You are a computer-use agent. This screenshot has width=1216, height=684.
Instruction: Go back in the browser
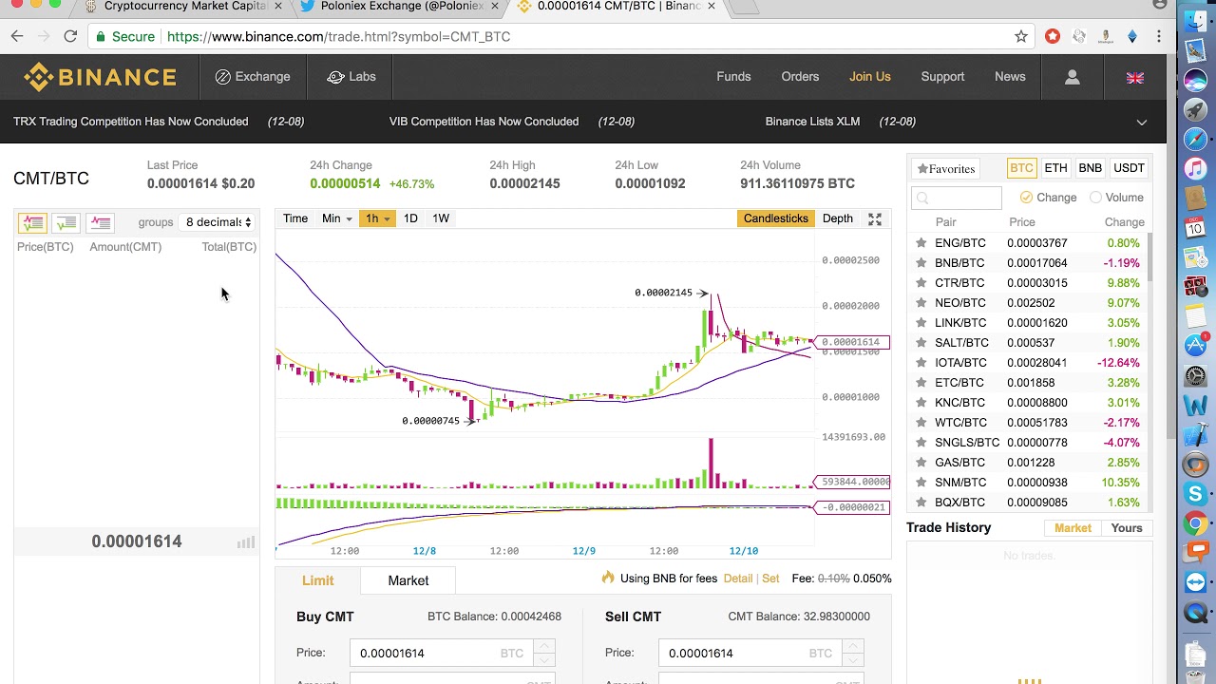[x=17, y=36]
